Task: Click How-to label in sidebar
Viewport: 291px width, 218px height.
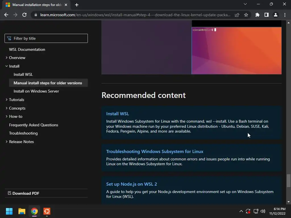Action: pyautogui.click(x=16, y=117)
